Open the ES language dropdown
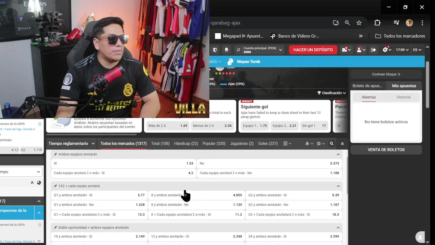 coord(417,50)
